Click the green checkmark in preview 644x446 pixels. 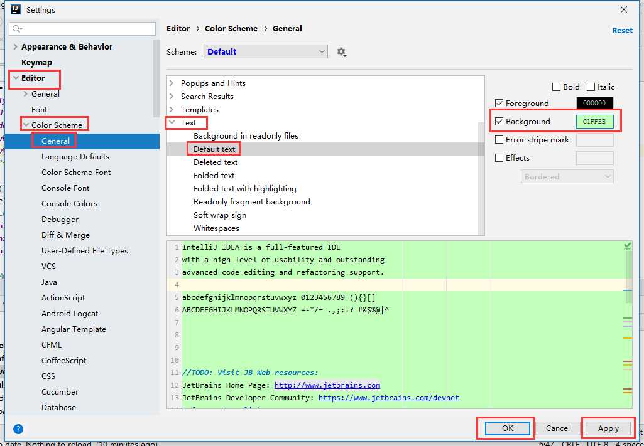pyautogui.click(x=627, y=246)
